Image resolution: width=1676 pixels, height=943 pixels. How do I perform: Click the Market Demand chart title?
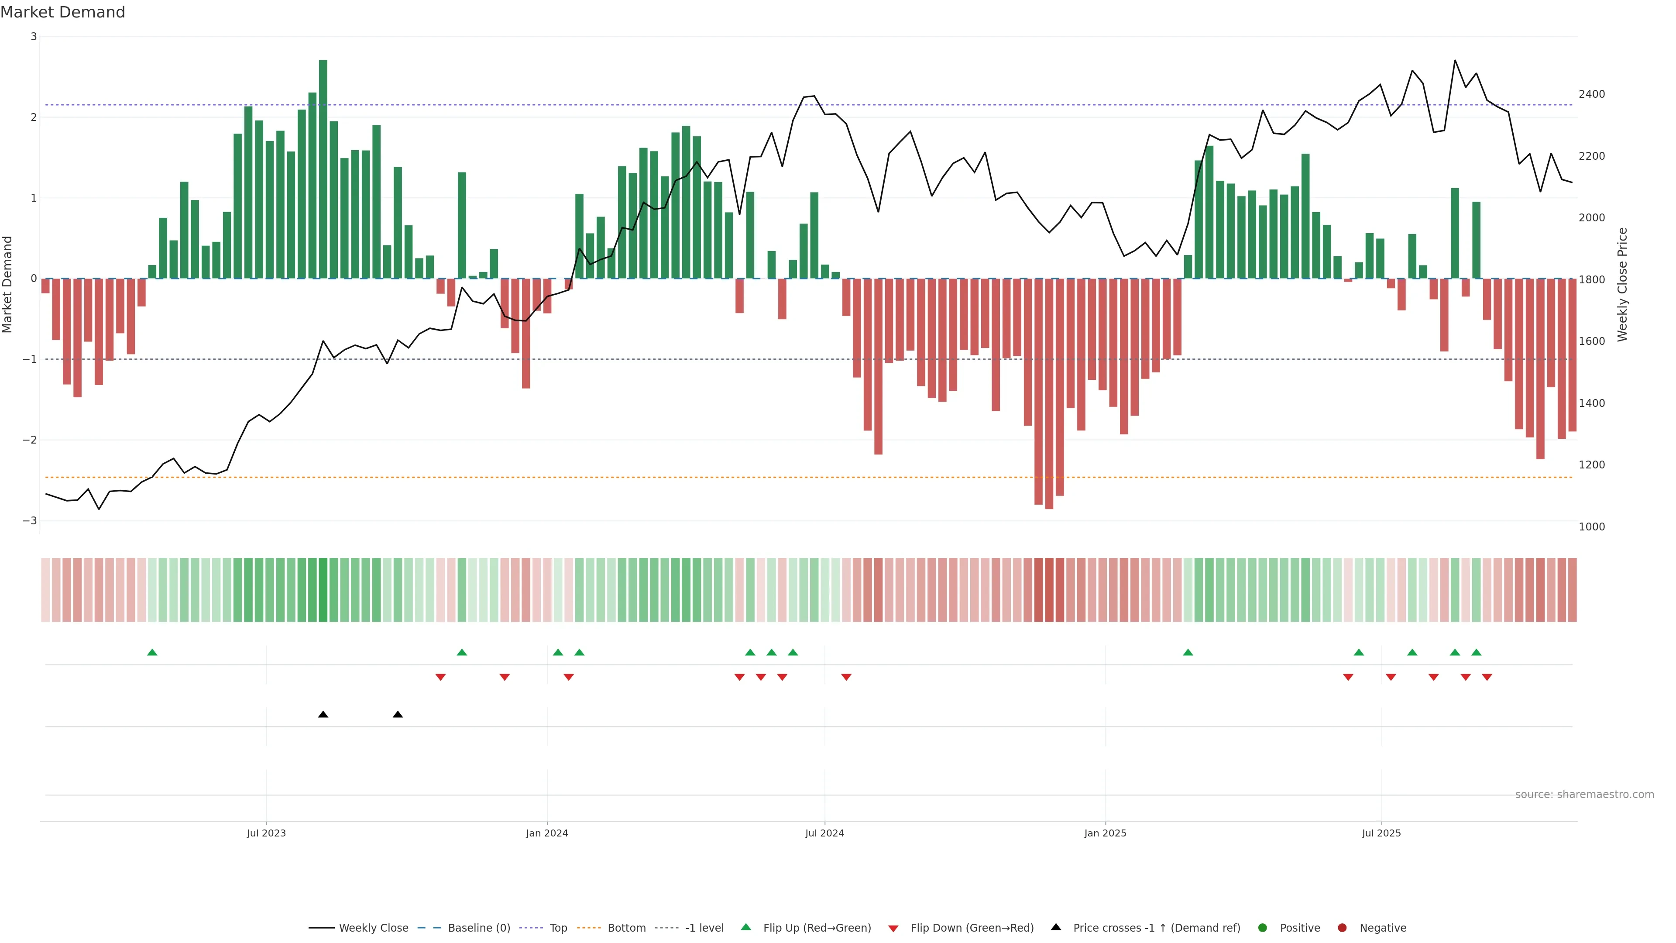coord(62,12)
